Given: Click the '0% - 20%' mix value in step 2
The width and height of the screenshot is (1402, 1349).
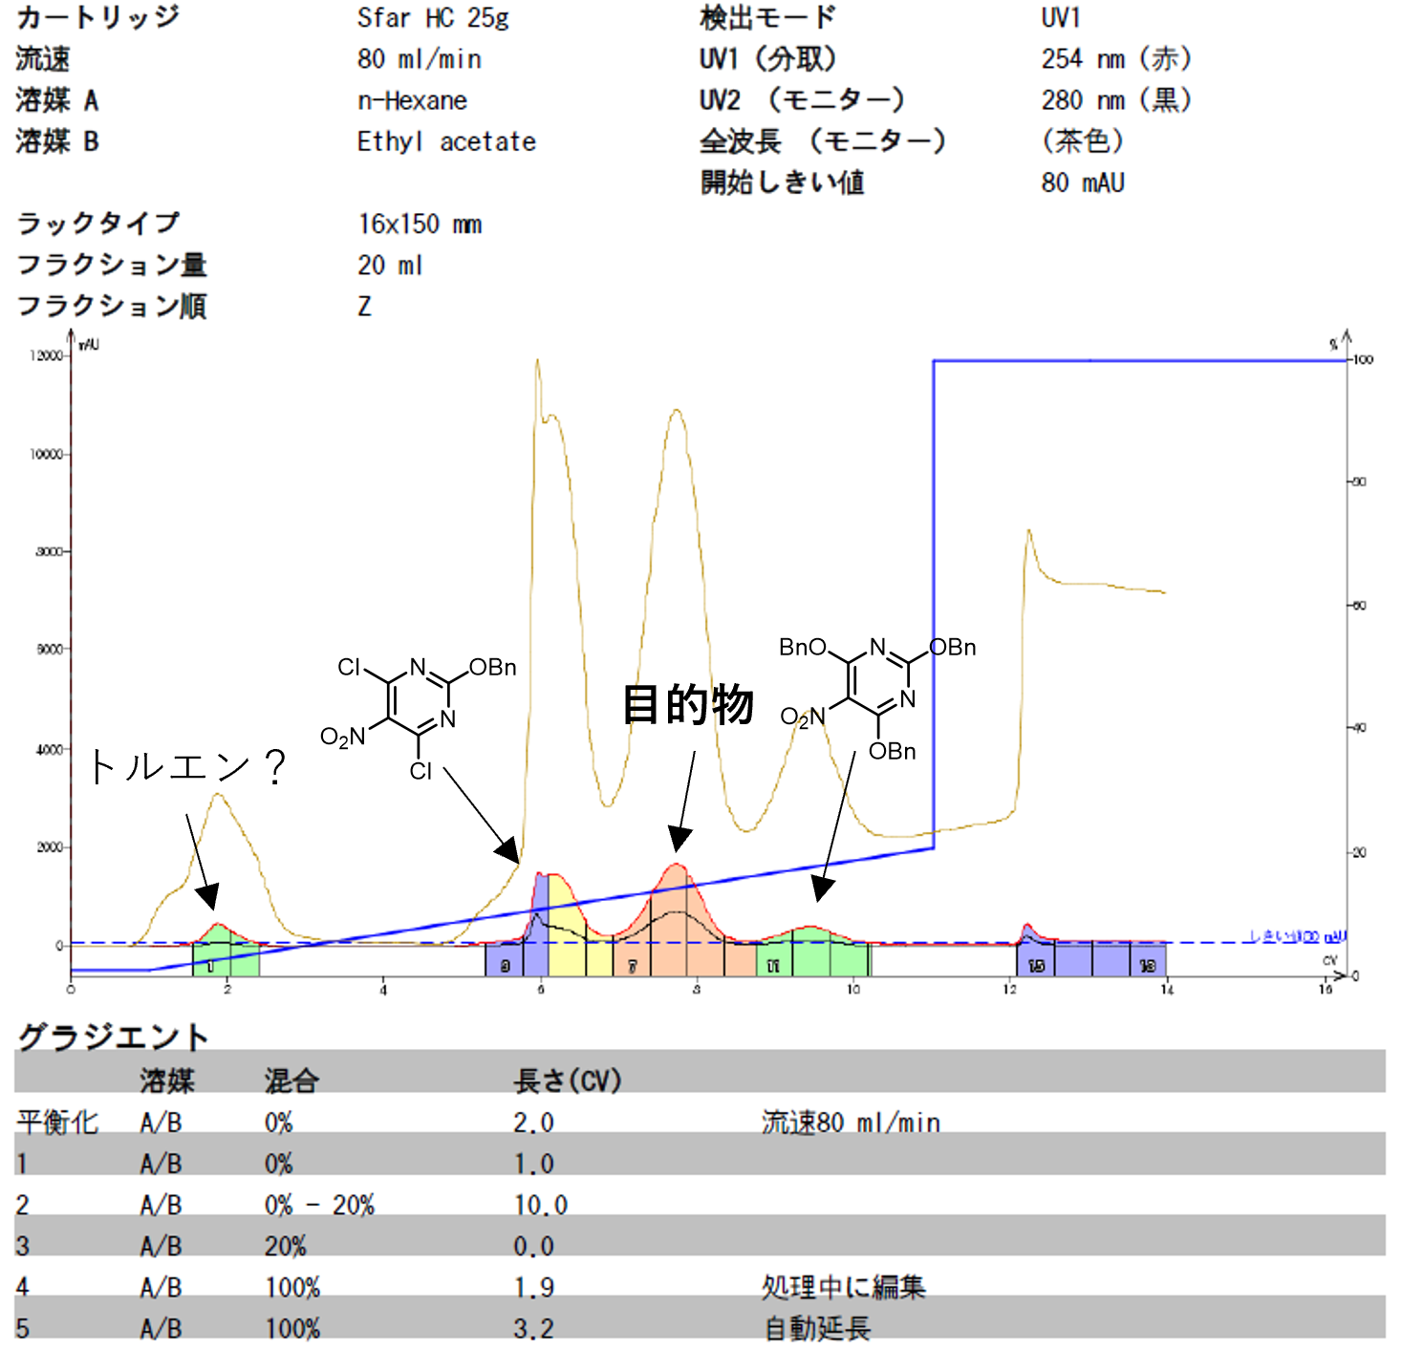Looking at the screenshot, I should pos(319,1205).
